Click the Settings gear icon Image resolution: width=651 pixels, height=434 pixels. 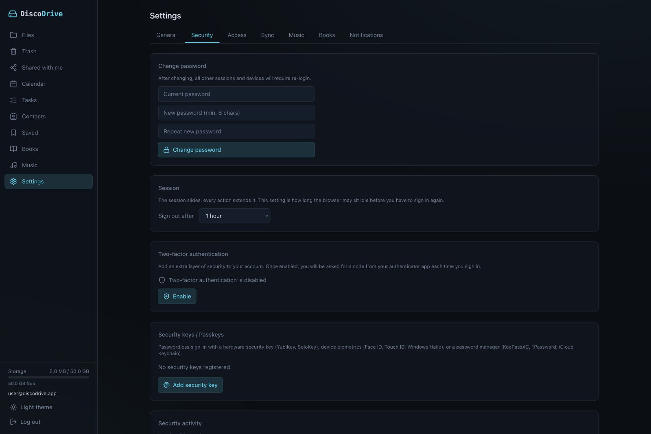(x=13, y=181)
